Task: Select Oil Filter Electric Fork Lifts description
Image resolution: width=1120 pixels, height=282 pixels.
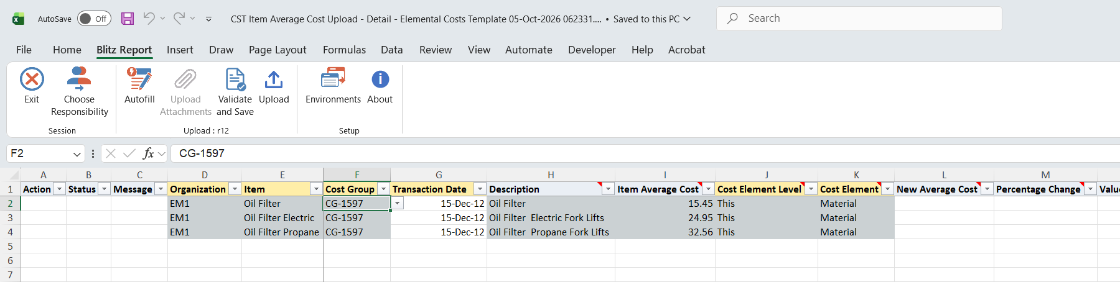Action: click(x=551, y=218)
